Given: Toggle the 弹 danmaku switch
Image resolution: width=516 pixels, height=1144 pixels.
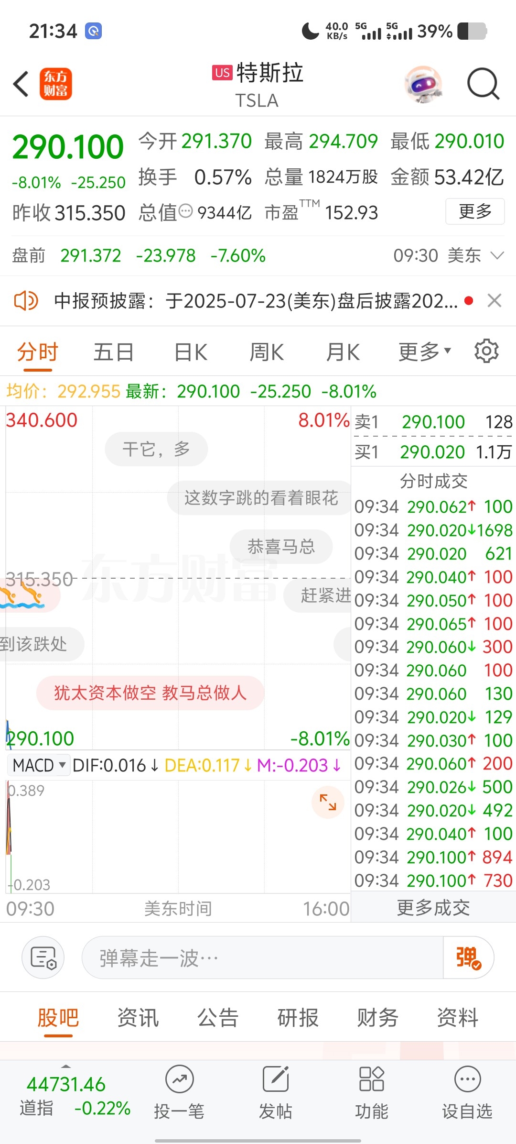Looking at the screenshot, I should [468, 957].
